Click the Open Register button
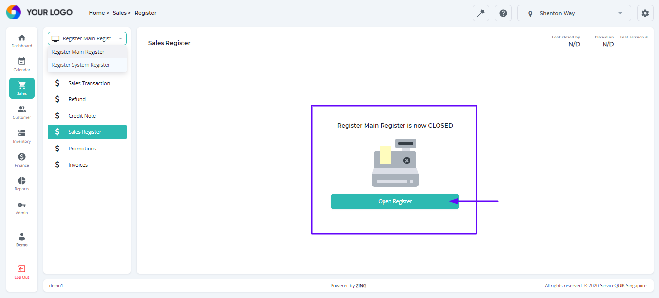 (x=395, y=201)
